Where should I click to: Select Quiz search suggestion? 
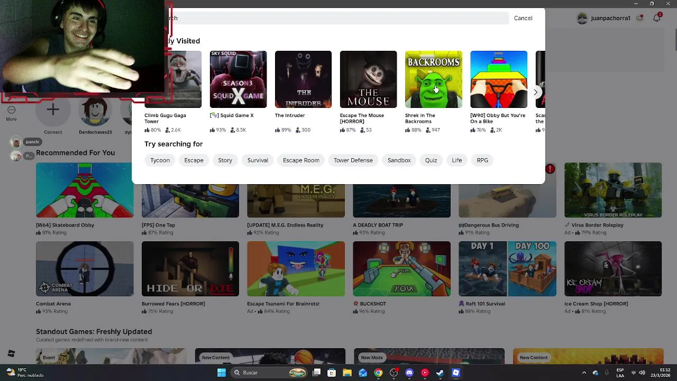[431, 160]
